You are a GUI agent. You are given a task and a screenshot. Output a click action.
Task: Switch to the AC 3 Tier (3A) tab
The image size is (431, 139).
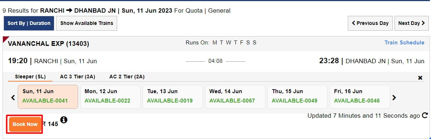(x=77, y=77)
